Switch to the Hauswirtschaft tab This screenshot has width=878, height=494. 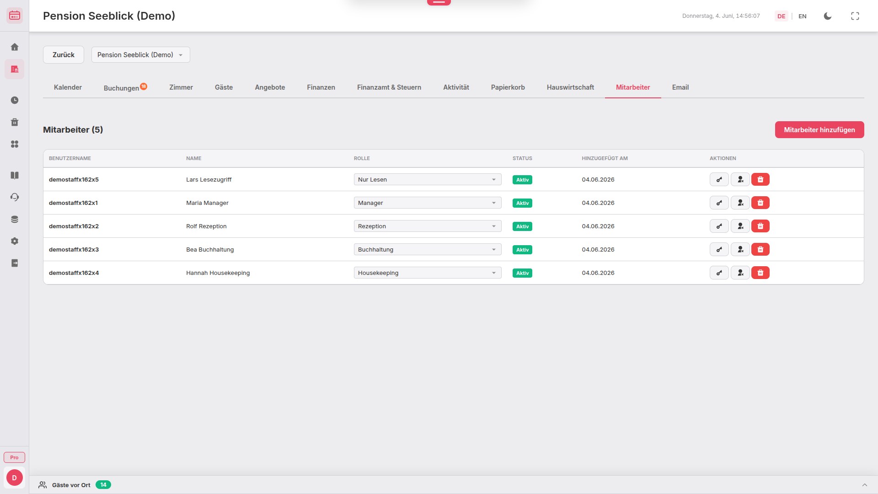[x=570, y=87]
